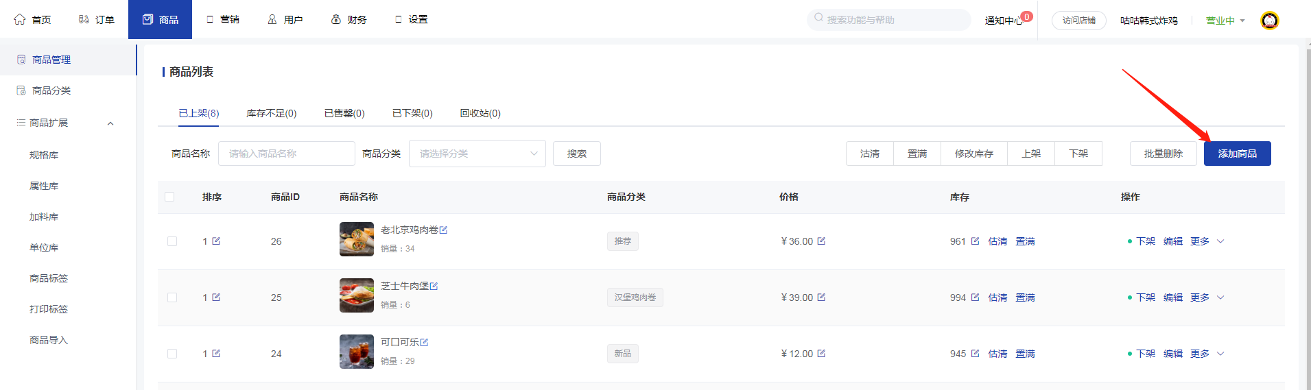Click 估清 link for 芝士牛肉堡 row

point(997,297)
